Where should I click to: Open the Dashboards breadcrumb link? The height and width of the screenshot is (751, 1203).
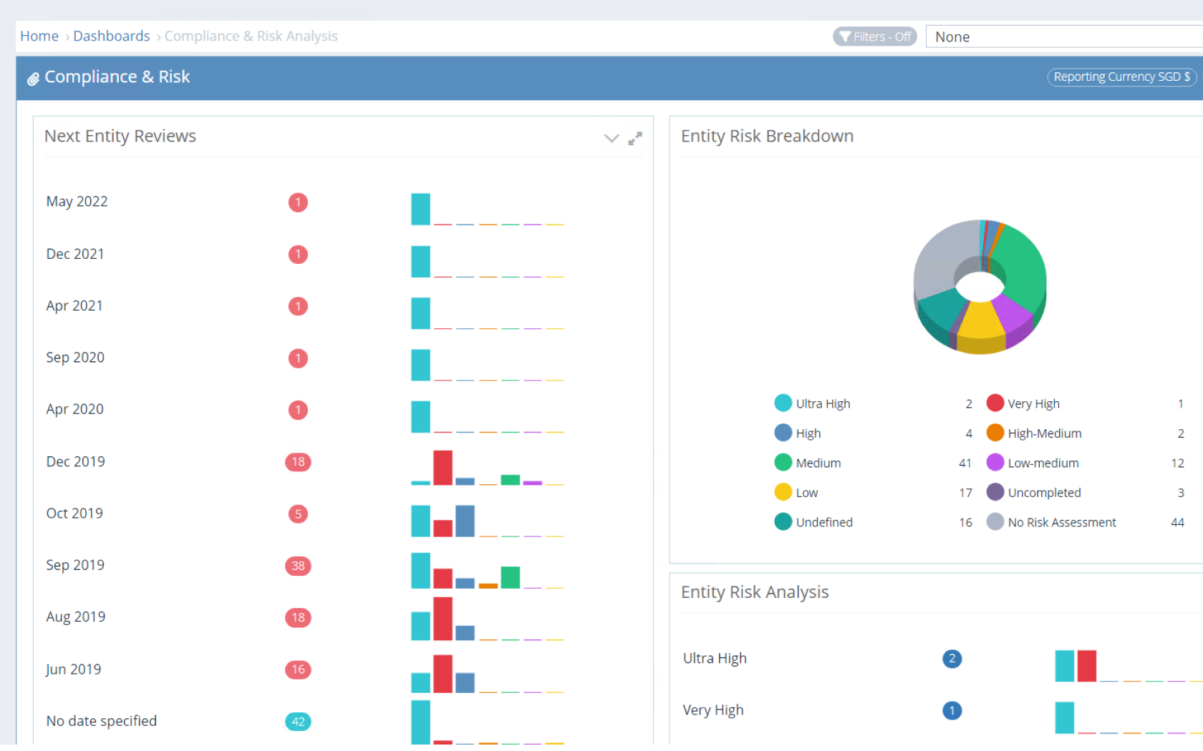coord(112,36)
